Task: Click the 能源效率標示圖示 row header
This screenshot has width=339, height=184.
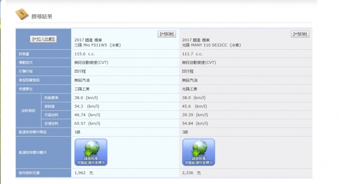Action: click(x=43, y=153)
